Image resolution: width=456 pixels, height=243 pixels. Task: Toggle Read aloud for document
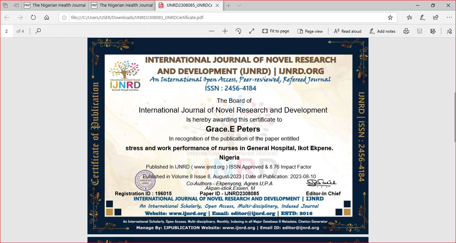point(348,31)
